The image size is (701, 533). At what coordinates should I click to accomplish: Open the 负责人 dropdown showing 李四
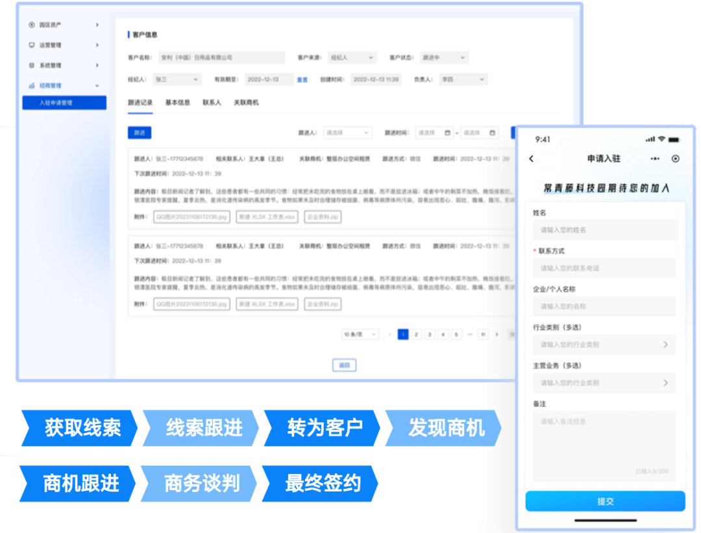pyautogui.click(x=463, y=79)
